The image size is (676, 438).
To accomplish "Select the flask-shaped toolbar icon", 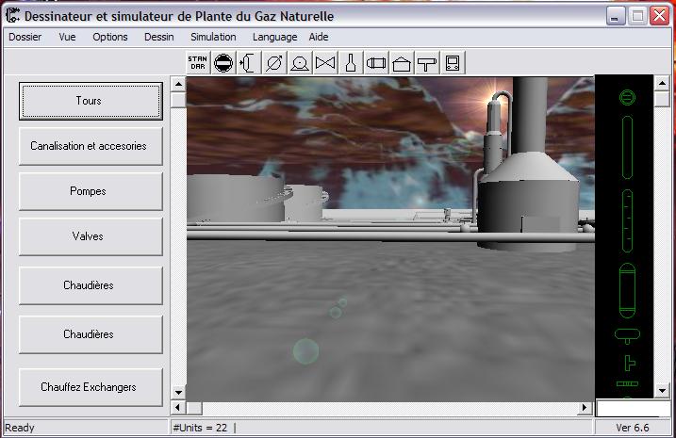I will (x=351, y=63).
